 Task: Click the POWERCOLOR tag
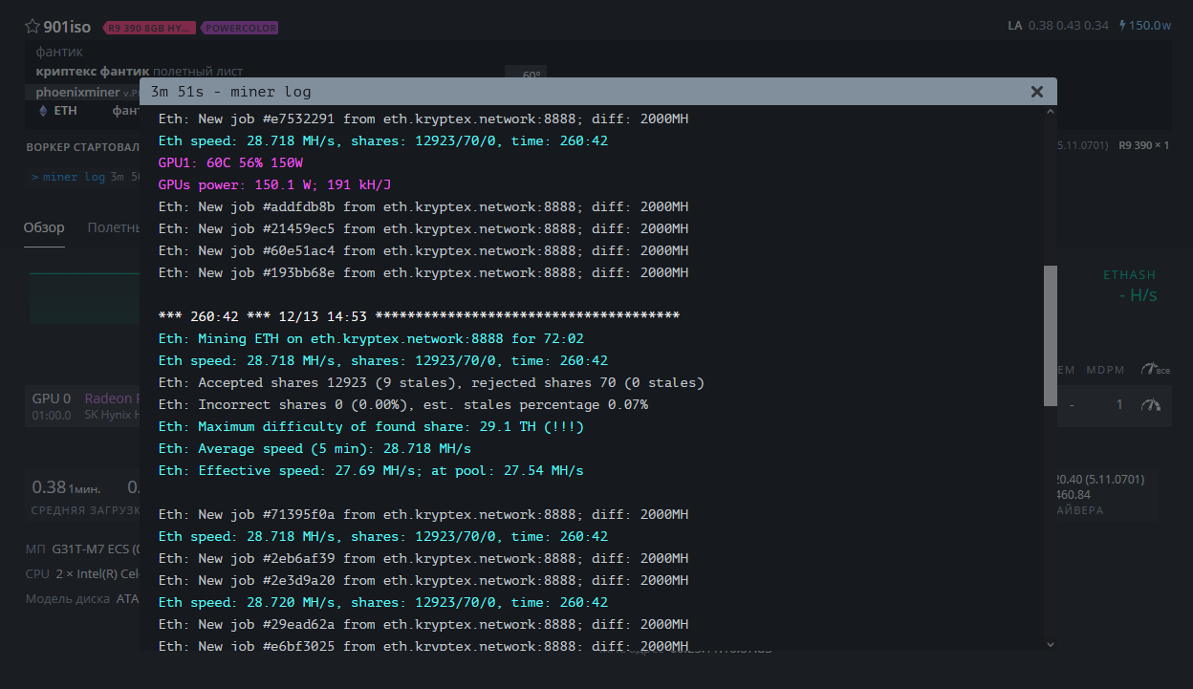(x=240, y=28)
